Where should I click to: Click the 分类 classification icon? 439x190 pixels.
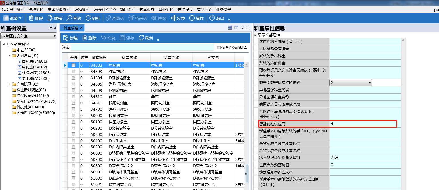[x=173, y=18]
